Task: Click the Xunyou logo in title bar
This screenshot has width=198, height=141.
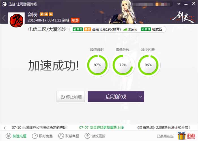Action: click(4, 4)
